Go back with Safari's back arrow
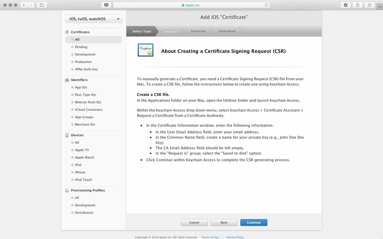 24,5
